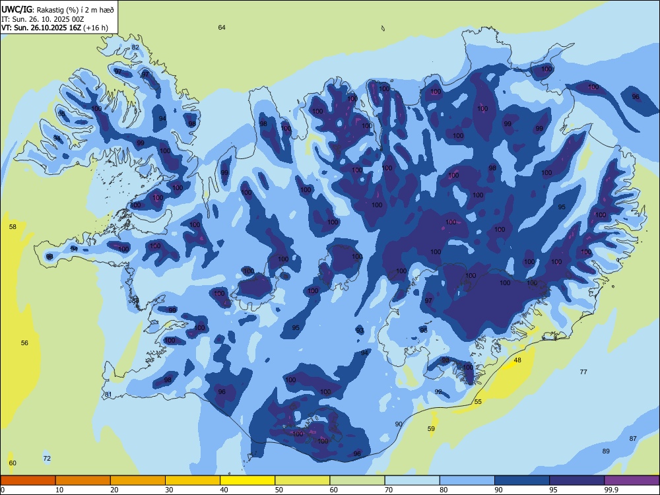Click the '89' humidity value over the sea
The height and width of the screenshot is (495, 660).
pos(606,451)
